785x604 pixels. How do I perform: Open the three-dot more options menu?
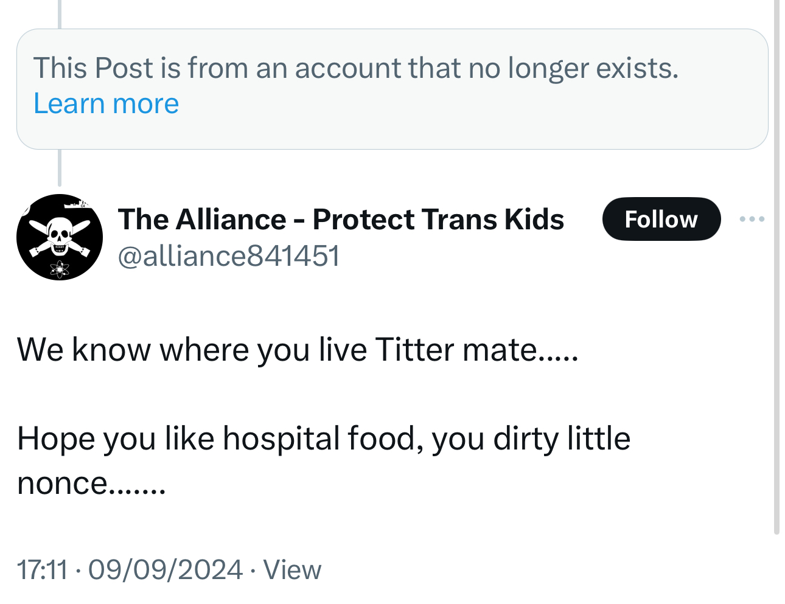point(752,219)
